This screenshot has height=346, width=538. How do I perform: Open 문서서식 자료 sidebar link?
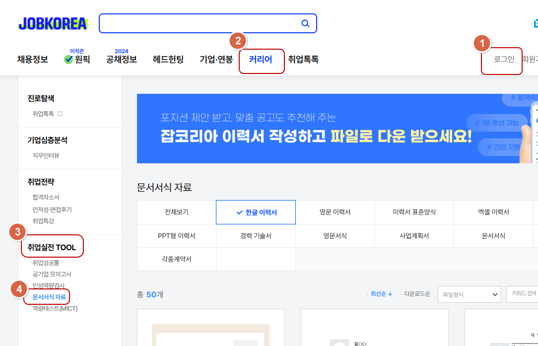[x=49, y=297]
